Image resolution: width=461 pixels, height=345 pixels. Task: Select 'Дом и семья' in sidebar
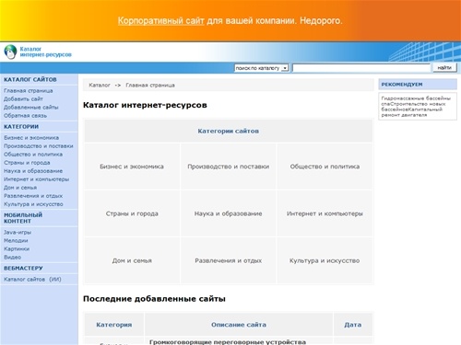click(20, 188)
